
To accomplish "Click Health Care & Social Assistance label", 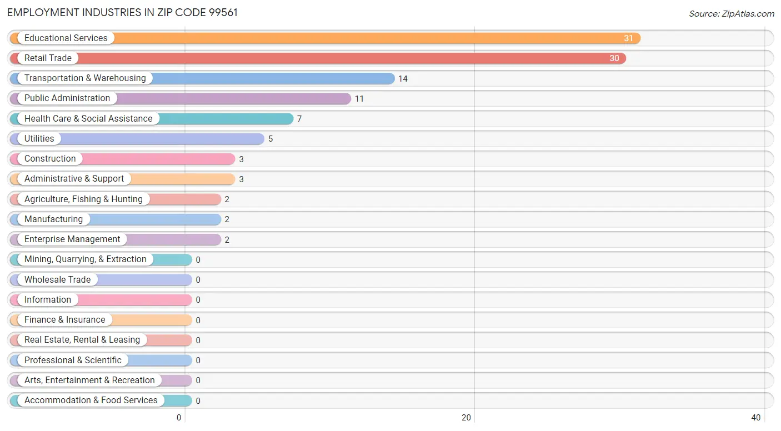I will pyautogui.click(x=88, y=119).
